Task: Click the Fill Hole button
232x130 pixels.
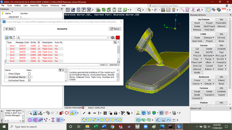Action: [x=221, y=37]
